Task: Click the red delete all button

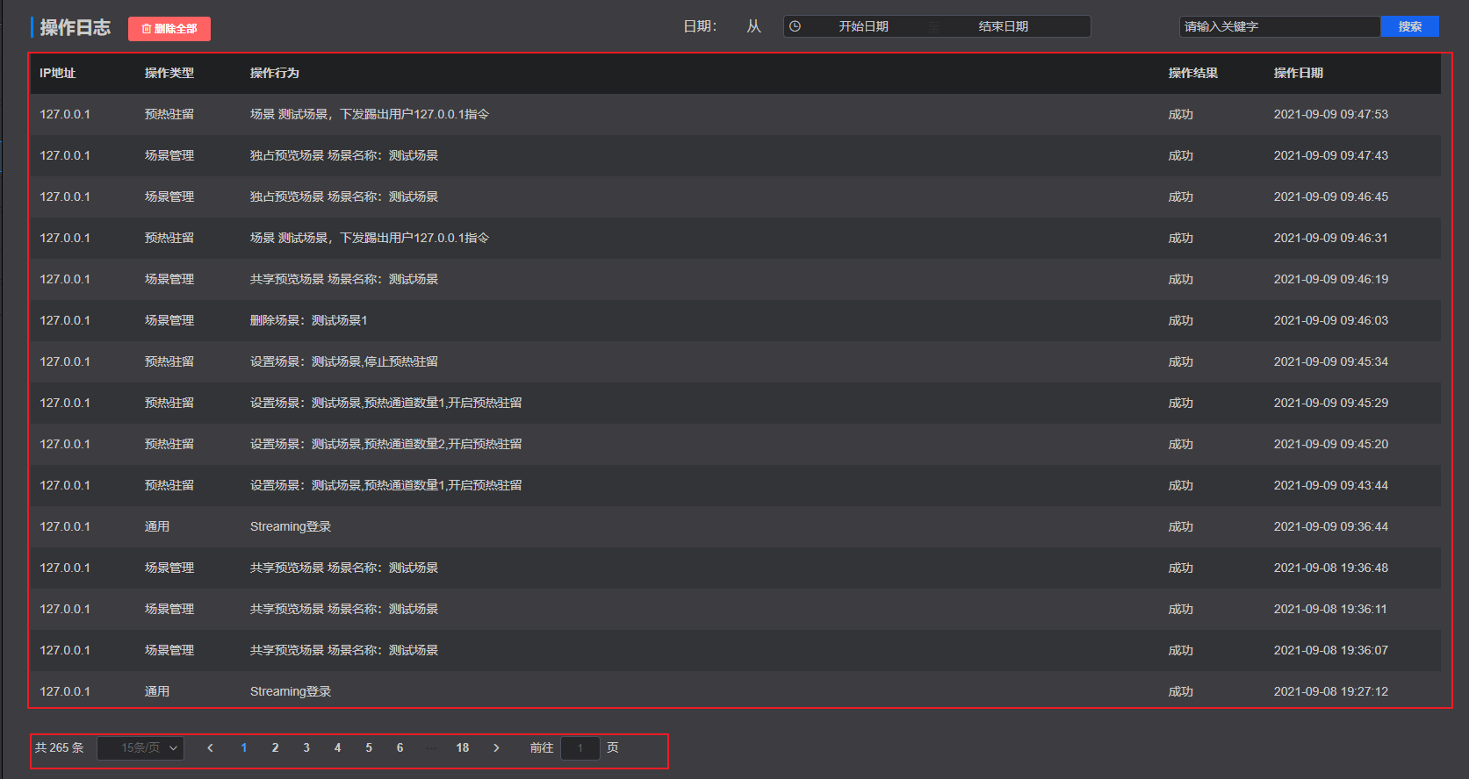Action: (x=169, y=29)
